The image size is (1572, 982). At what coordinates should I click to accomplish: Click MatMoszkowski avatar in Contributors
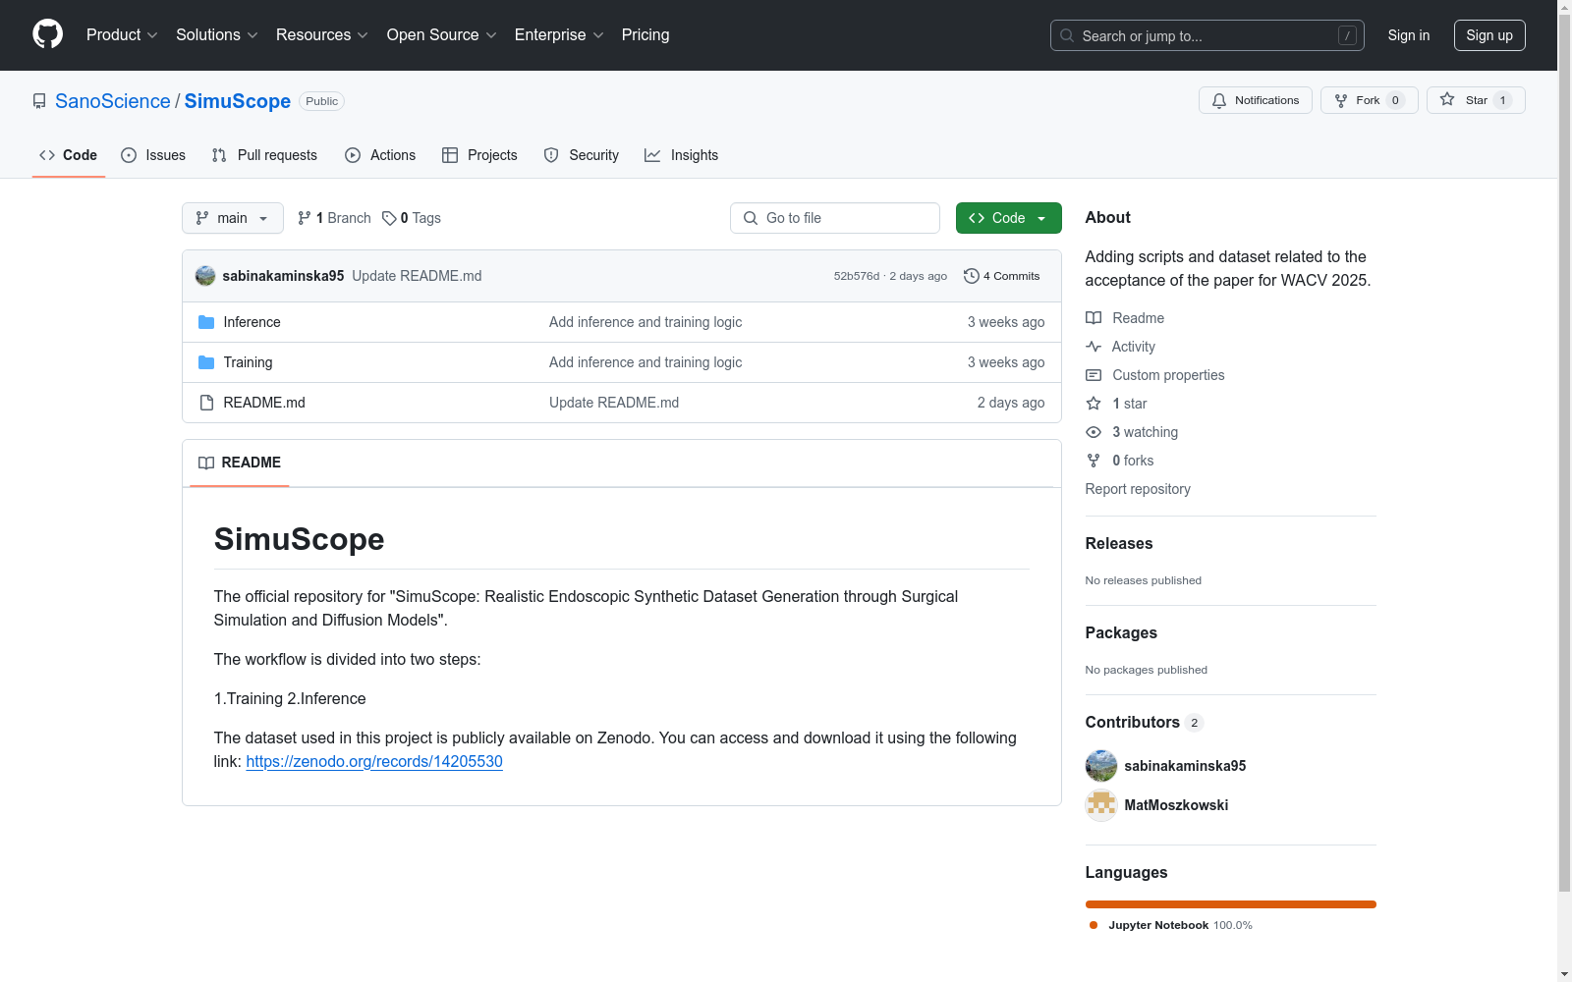pos(1101,805)
